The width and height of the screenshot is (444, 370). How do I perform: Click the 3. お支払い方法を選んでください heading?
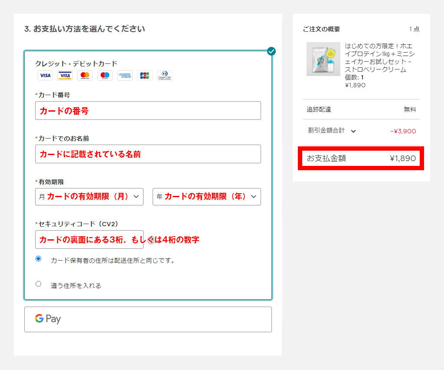point(85,29)
